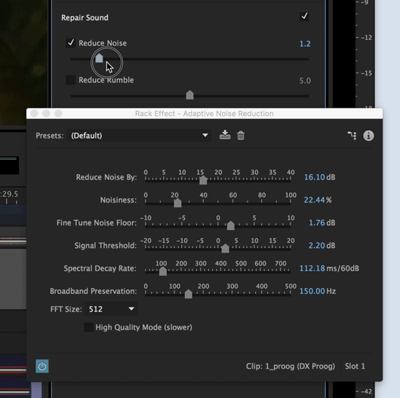Click the Broadband Preservation slider handle
The height and width of the screenshot is (398, 400).
coord(188,294)
